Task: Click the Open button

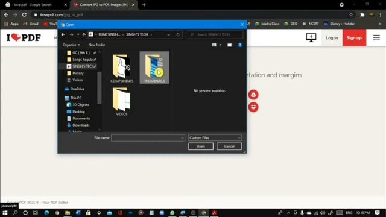Action: pos(201,146)
